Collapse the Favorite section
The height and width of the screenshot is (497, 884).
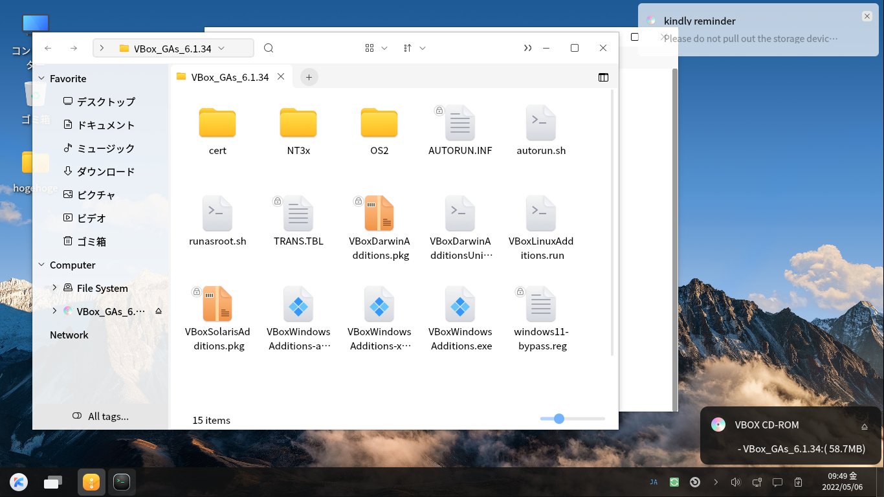[42, 78]
